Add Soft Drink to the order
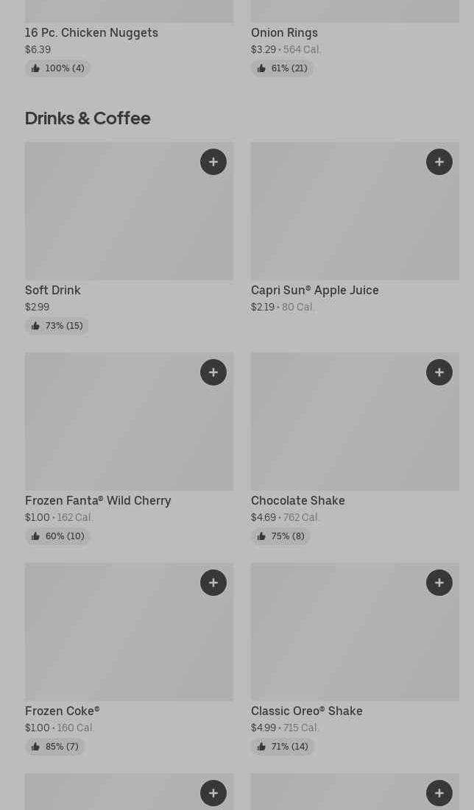The height and width of the screenshot is (810, 474). [213, 162]
